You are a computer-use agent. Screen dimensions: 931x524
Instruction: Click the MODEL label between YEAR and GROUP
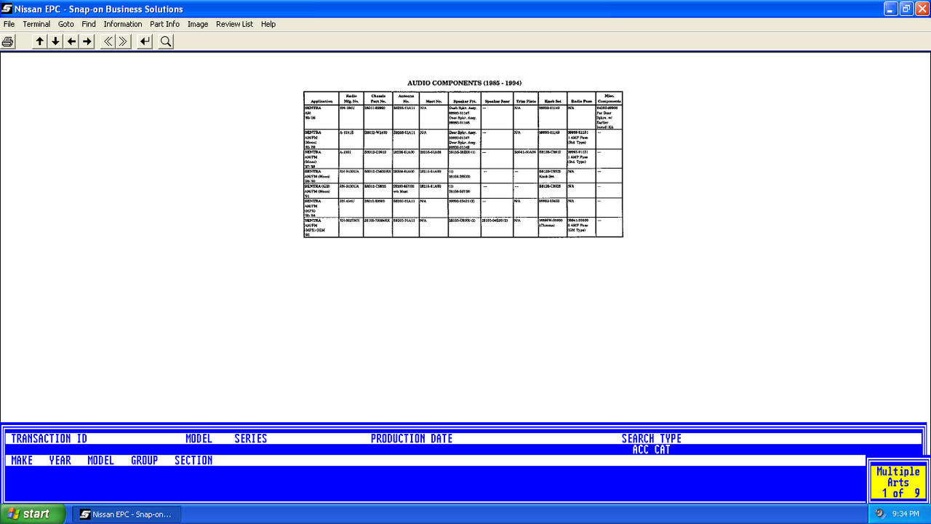point(101,460)
